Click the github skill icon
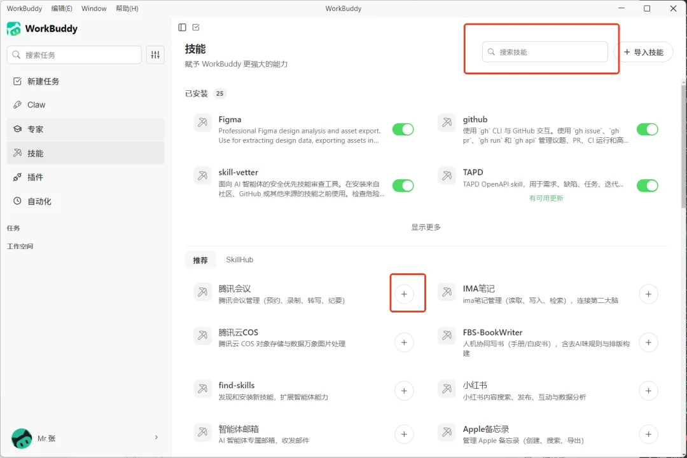 point(447,123)
